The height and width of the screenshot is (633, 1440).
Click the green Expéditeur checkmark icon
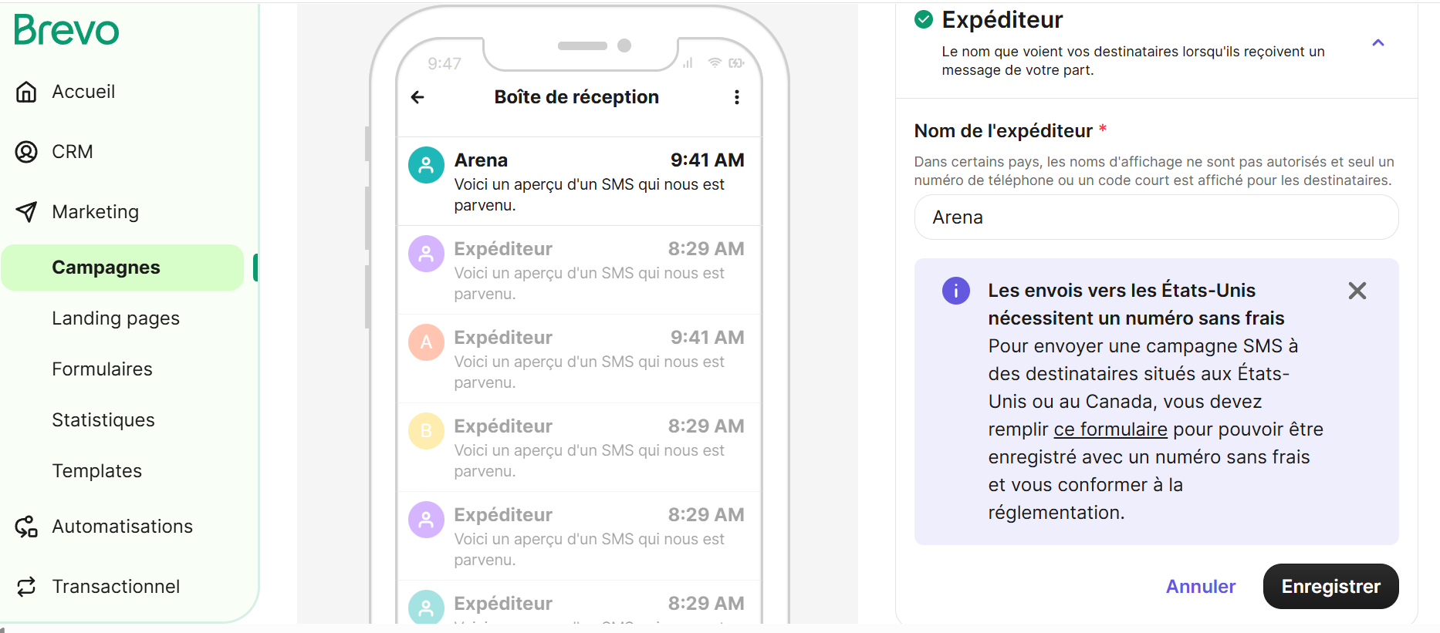click(924, 19)
